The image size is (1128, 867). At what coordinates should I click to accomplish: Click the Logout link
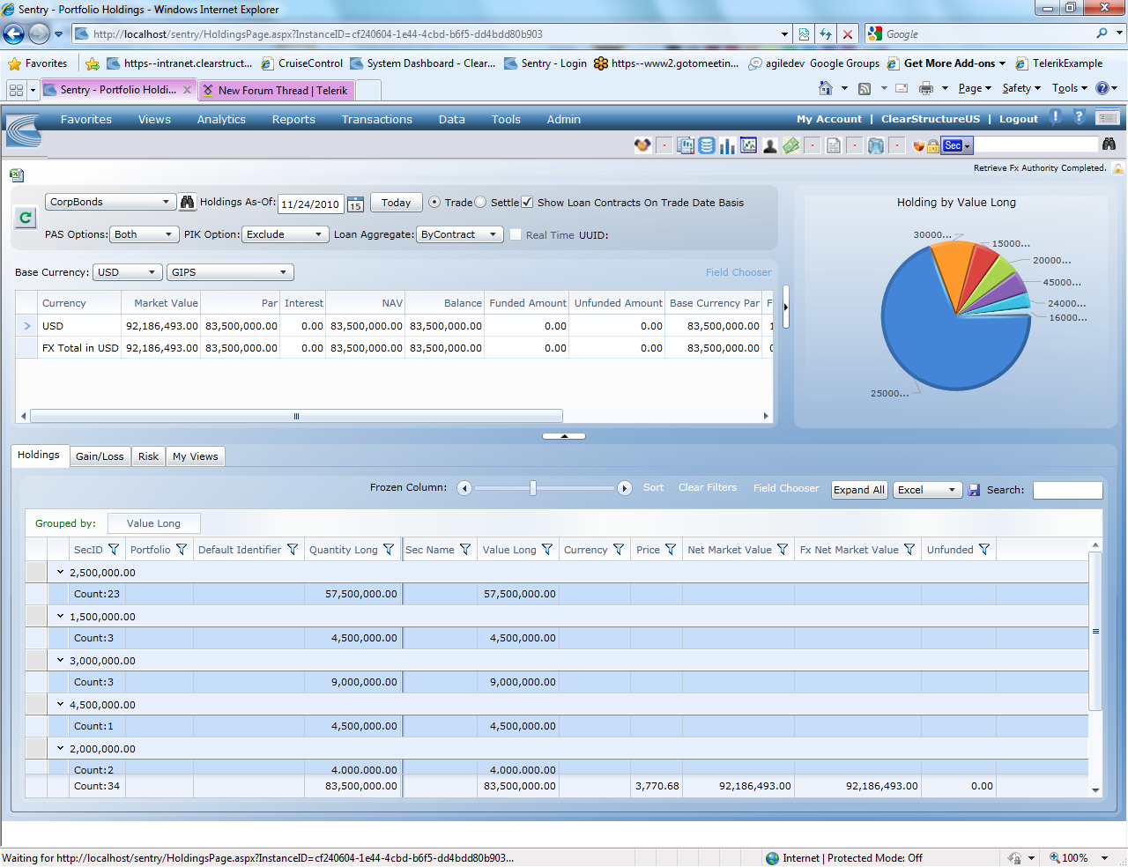[1019, 119]
